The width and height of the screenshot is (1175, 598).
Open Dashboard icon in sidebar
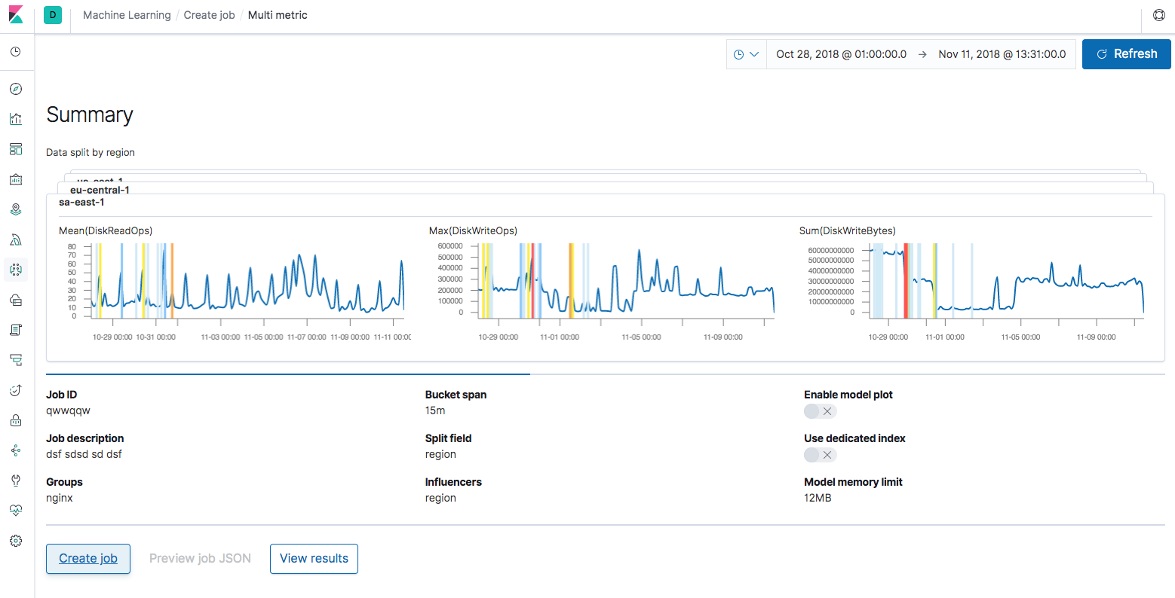[16, 149]
